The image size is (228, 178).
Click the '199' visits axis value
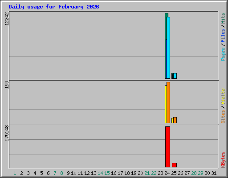click(7, 85)
